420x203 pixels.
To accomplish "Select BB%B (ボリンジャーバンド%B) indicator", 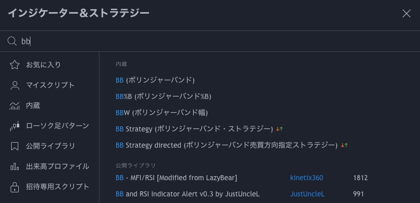I will tap(163, 96).
